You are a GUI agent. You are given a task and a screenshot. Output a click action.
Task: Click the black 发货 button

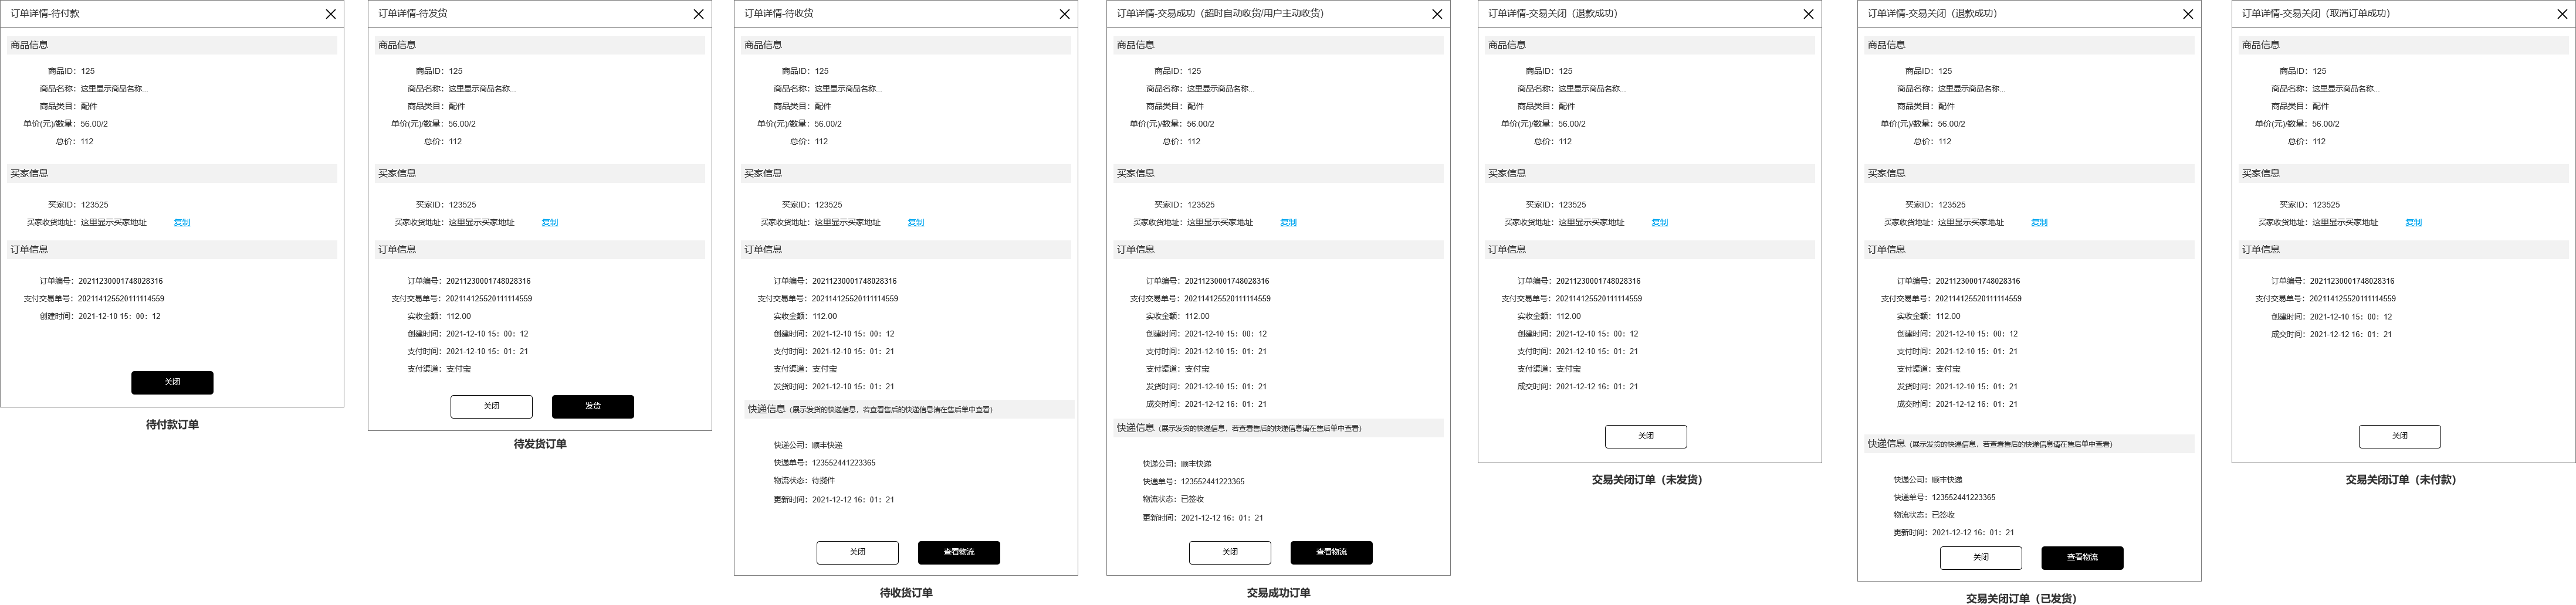[593, 406]
